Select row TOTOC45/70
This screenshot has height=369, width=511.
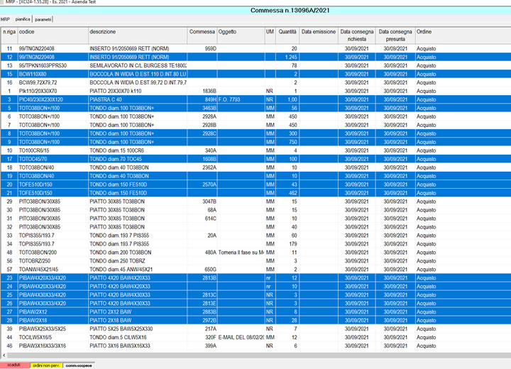256,159
